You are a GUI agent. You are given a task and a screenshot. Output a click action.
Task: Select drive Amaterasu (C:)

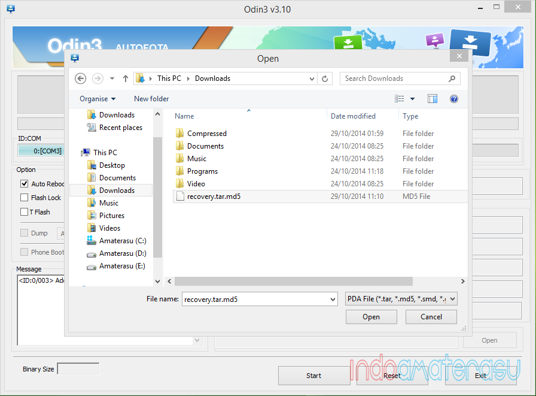tap(117, 241)
